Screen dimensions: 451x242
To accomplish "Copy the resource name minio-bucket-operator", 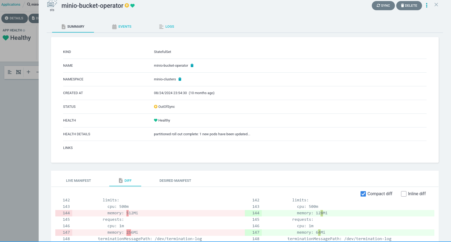I will pos(192,65).
